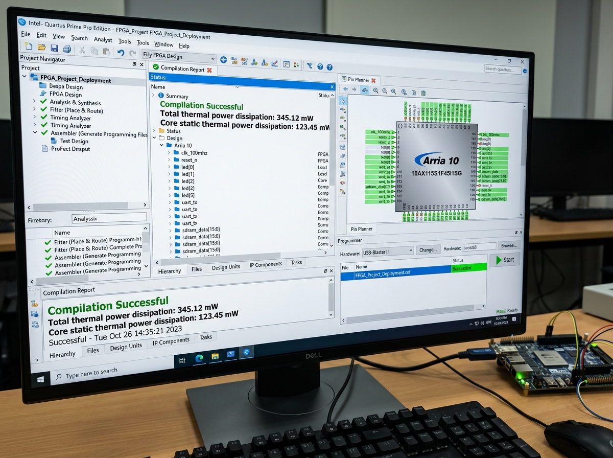Switch to Design Units tab in middle report panel
613x458 pixels.
tap(226, 267)
